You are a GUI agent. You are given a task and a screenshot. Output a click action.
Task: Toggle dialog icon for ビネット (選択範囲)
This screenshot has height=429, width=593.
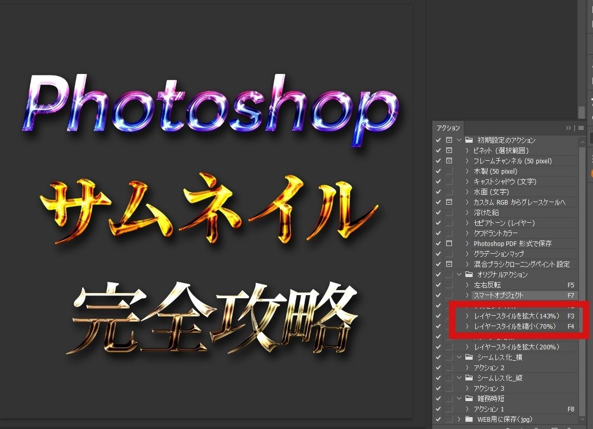449,150
